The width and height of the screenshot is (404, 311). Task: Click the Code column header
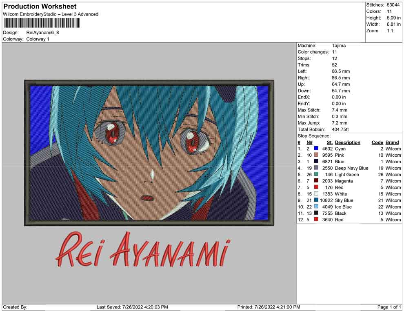[x=377, y=142]
